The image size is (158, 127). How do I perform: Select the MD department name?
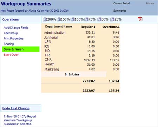tap(47, 51)
